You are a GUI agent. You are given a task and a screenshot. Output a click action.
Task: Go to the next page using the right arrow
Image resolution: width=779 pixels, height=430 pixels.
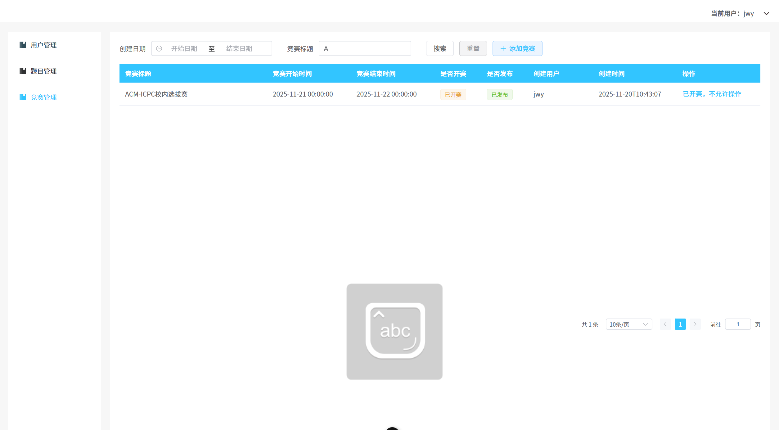pyautogui.click(x=695, y=324)
